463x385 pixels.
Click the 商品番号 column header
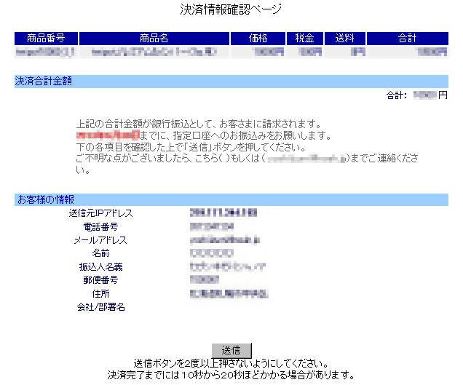46,39
